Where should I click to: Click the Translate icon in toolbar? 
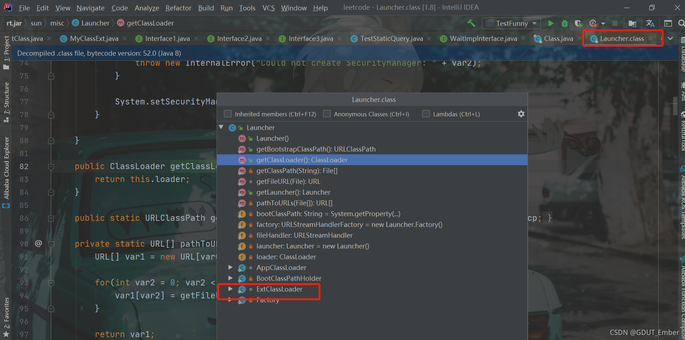(650, 23)
